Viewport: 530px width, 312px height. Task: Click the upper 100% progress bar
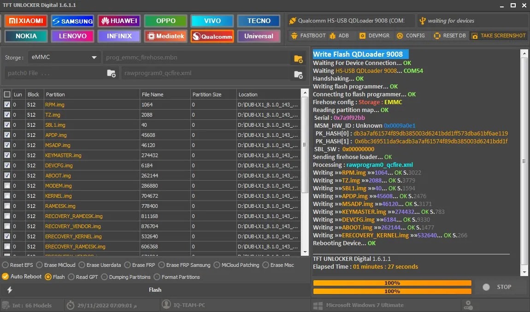pos(392,283)
